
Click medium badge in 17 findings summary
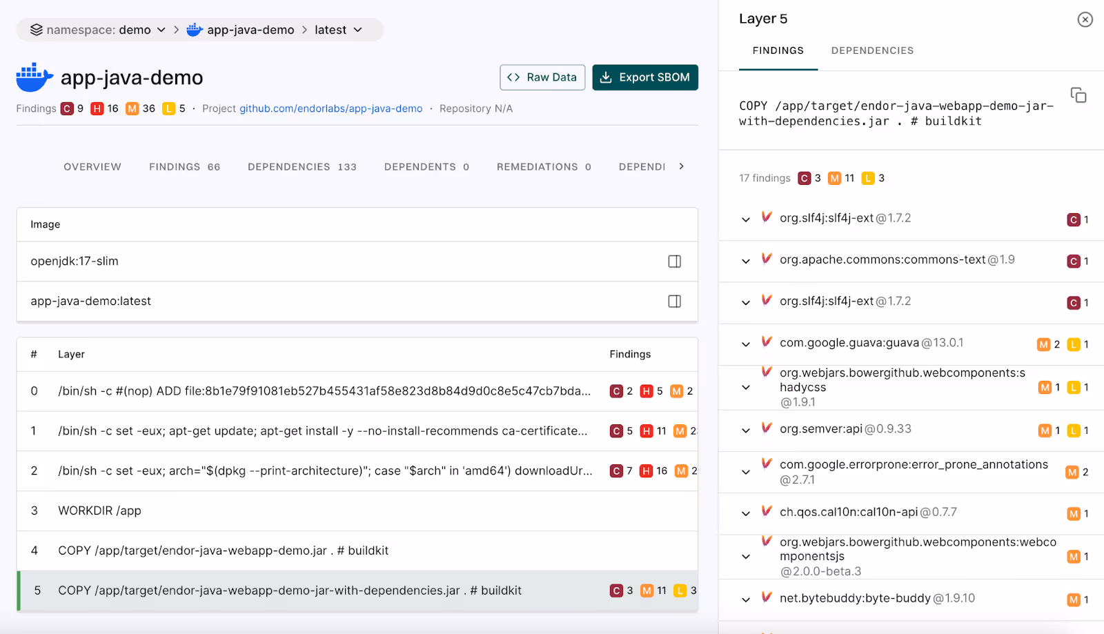coord(835,178)
